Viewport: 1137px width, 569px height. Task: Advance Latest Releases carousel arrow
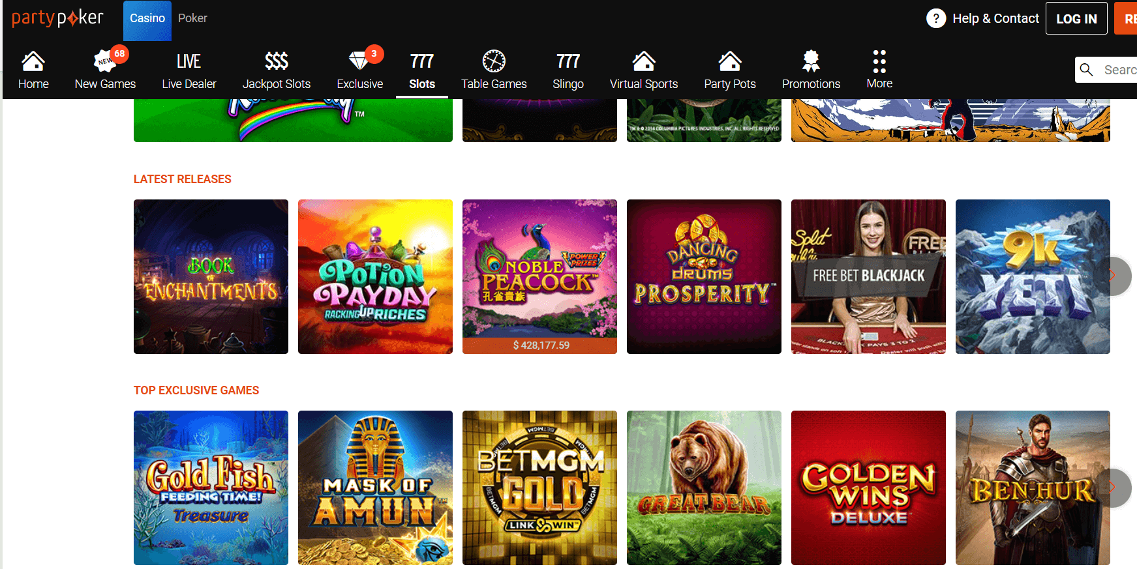coord(1113,276)
